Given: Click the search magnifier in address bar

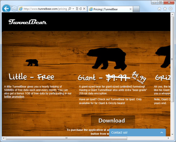Looking at the screenshot, I should (70, 9).
